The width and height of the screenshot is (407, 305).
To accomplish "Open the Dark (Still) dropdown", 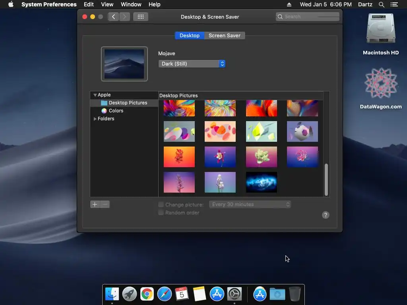I will (192, 64).
